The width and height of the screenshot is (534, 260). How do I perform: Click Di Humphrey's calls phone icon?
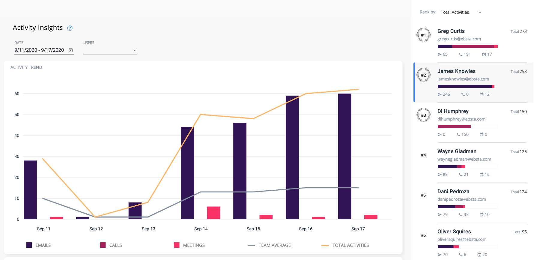(x=458, y=135)
